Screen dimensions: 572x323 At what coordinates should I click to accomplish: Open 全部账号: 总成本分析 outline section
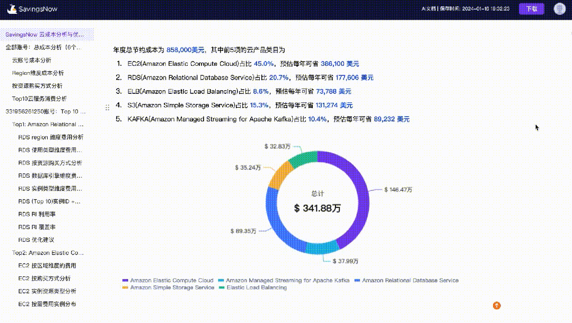tap(43, 47)
